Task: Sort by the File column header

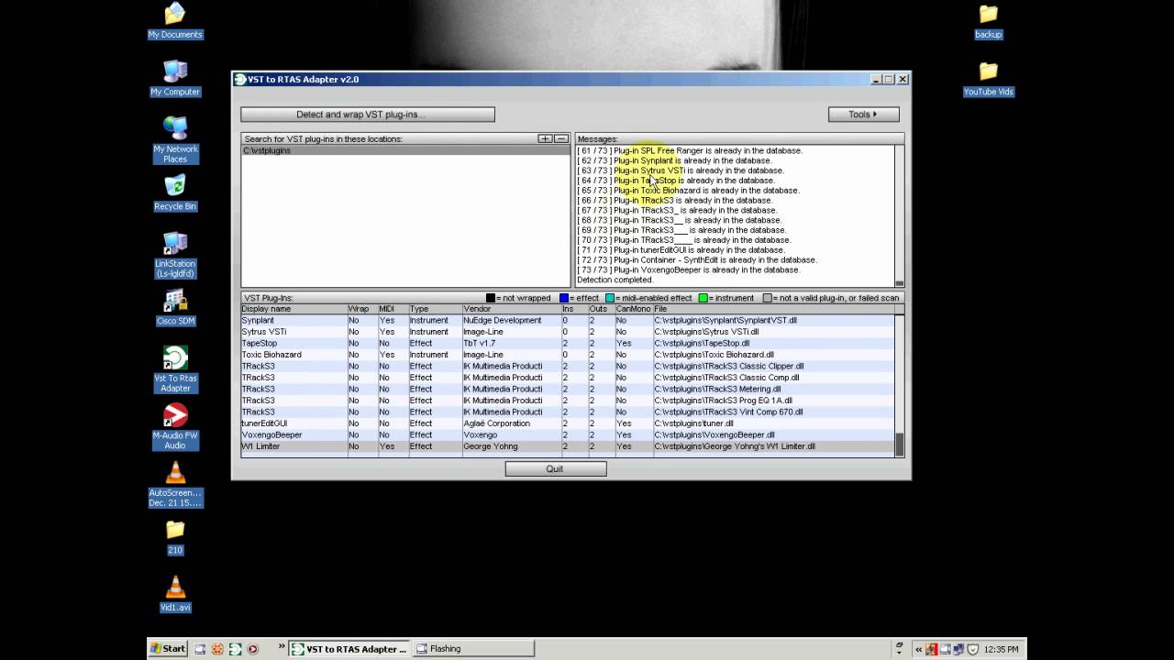Action: pos(773,309)
